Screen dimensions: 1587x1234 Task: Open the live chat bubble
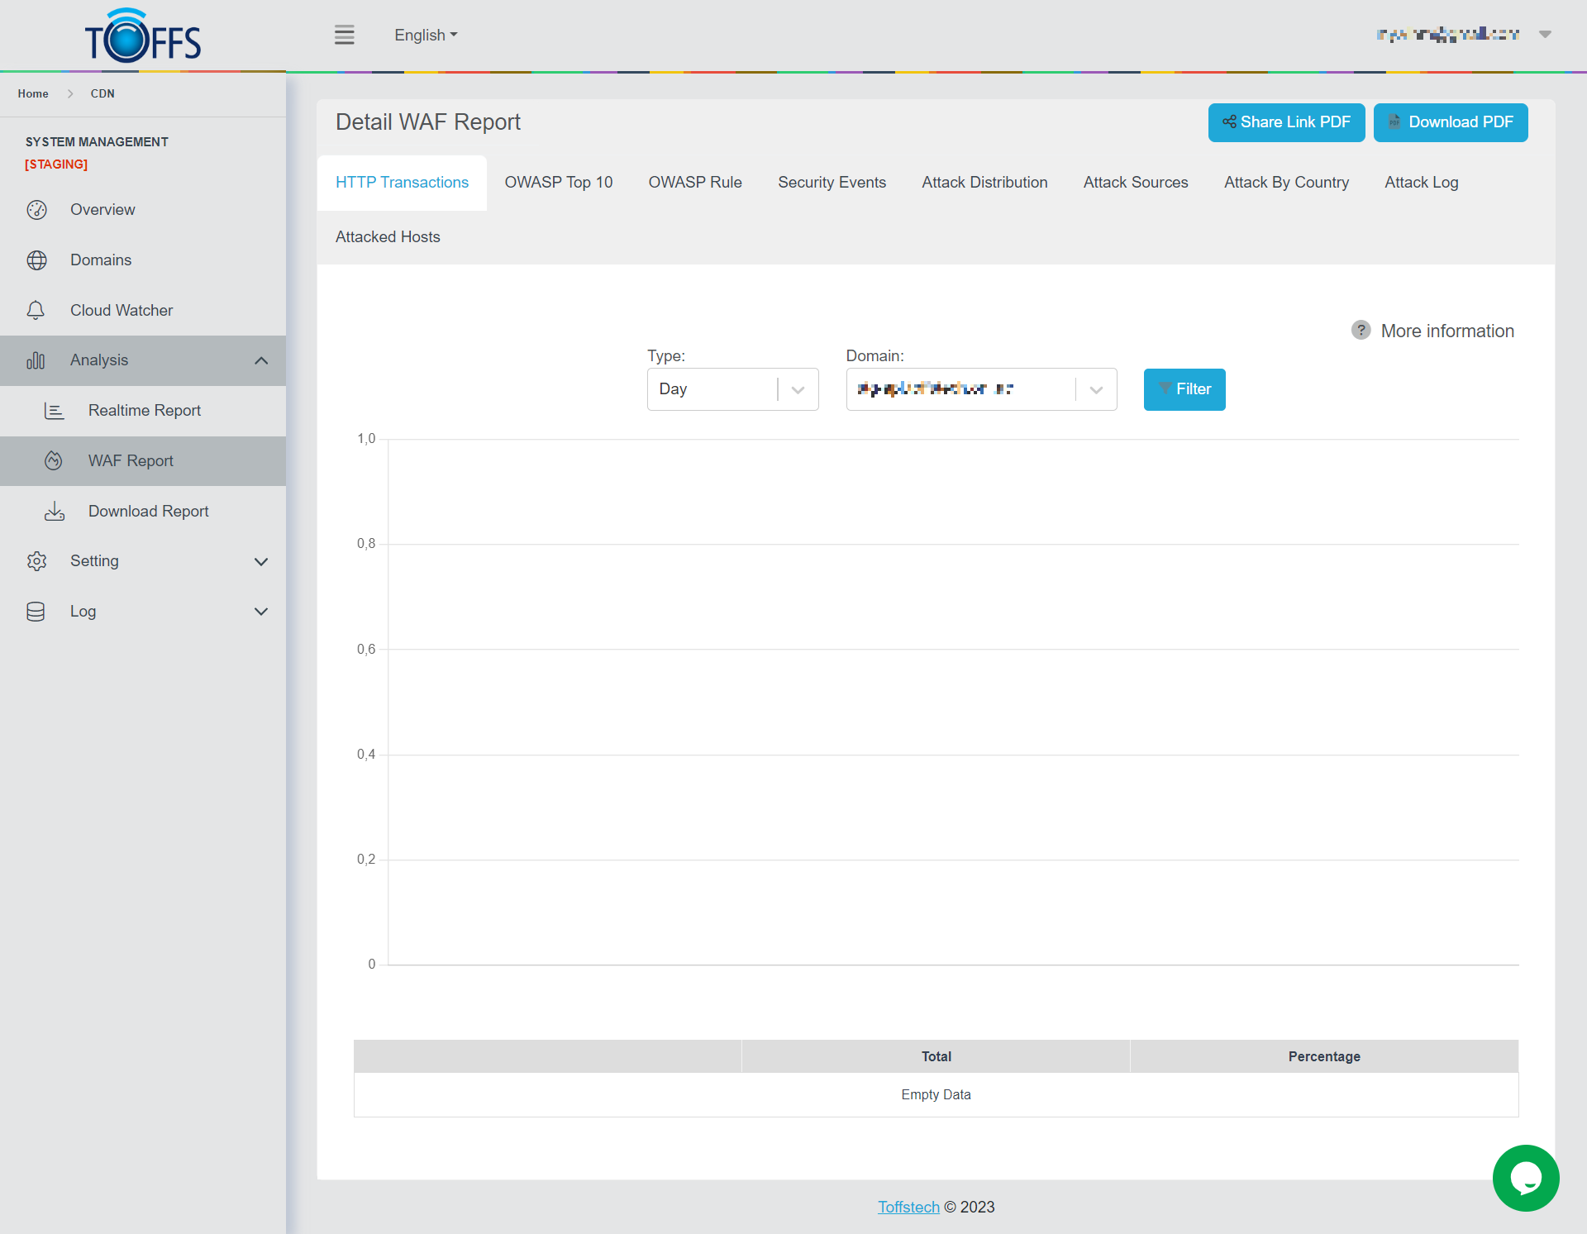tap(1525, 1177)
